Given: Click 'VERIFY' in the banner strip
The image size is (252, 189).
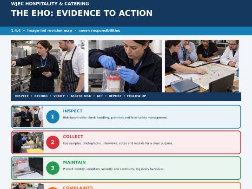Looking at the screenshot, I should (x=59, y=96).
